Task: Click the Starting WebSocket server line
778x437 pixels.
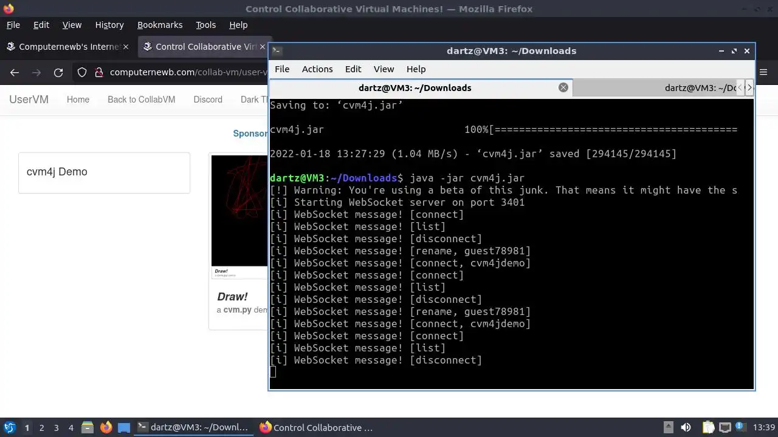Action: [397, 202]
